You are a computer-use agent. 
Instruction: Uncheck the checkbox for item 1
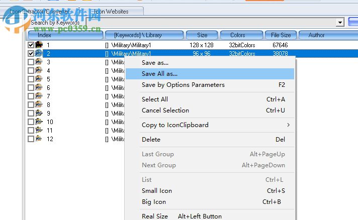point(31,45)
